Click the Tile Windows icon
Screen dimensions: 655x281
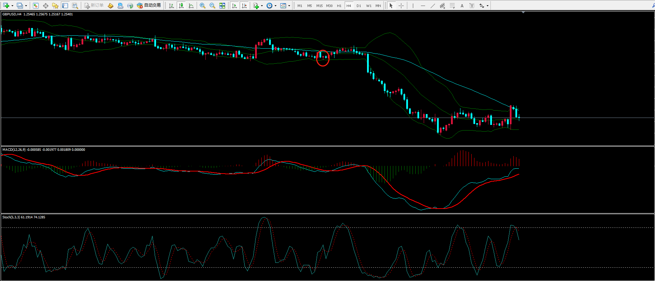click(x=222, y=6)
